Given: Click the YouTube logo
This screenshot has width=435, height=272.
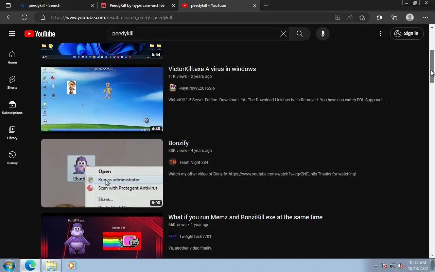Looking at the screenshot, I should click(x=40, y=34).
